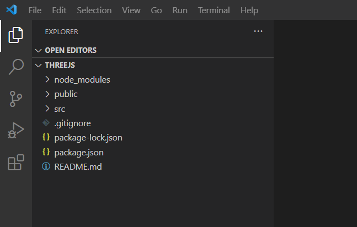Open the View menu
The image size is (357, 227).
pyautogui.click(x=131, y=10)
